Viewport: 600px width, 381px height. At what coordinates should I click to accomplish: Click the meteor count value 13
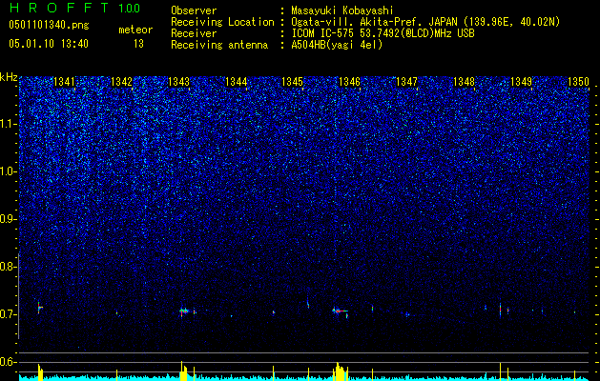[138, 44]
